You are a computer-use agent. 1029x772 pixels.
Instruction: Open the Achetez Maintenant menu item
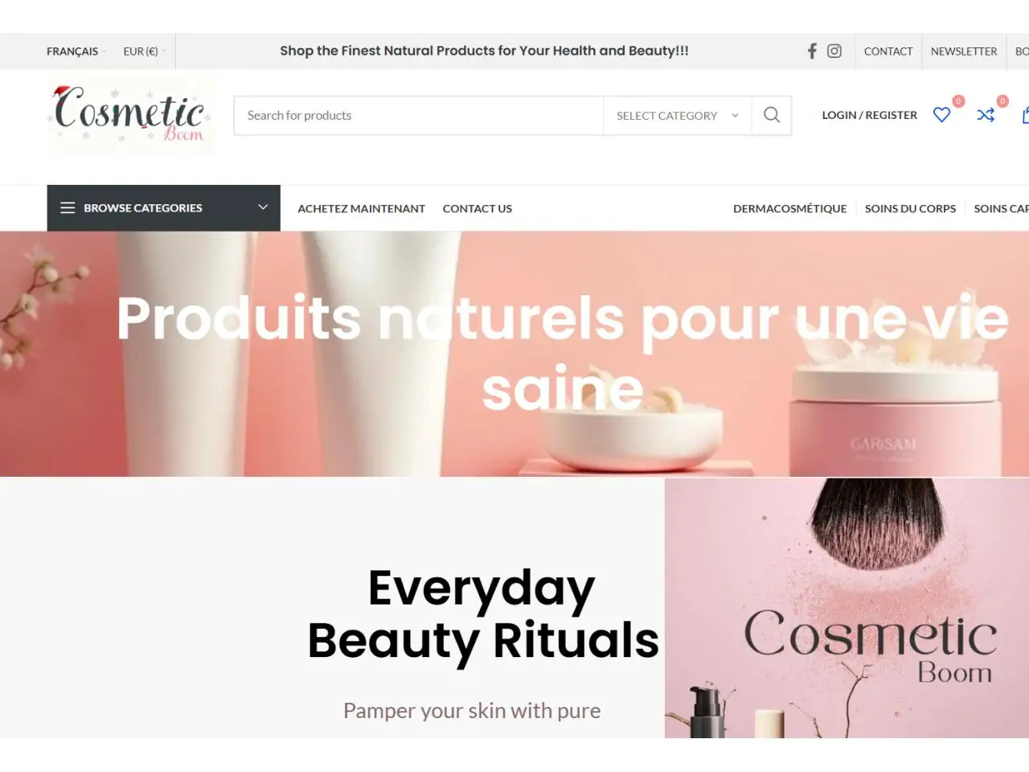tap(361, 208)
